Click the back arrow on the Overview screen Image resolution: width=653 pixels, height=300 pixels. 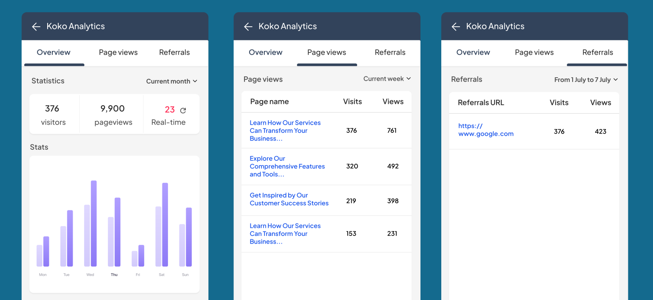(x=36, y=26)
